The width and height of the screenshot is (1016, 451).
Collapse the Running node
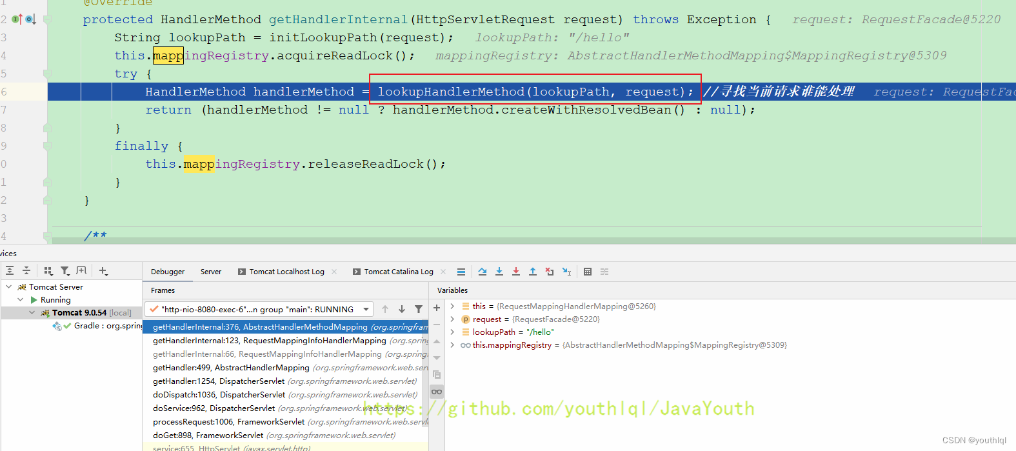click(21, 299)
